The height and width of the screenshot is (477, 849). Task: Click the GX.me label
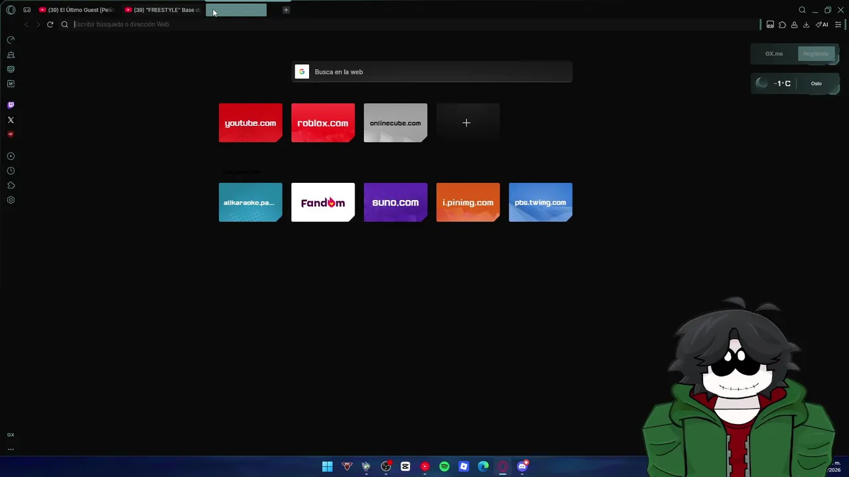coord(774,54)
